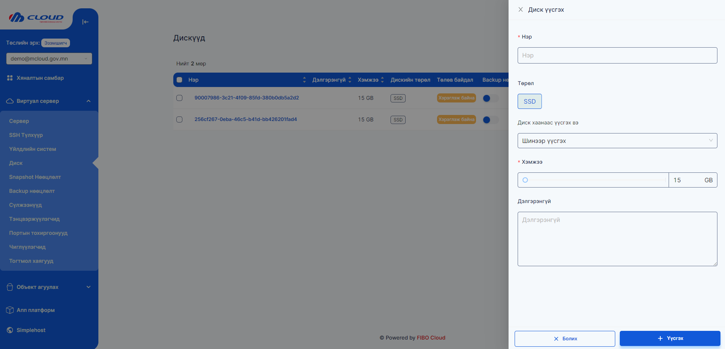This screenshot has width=725, height=349.
Task: Collapse the sidebar with the arrow icon
Action: point(85,22)
